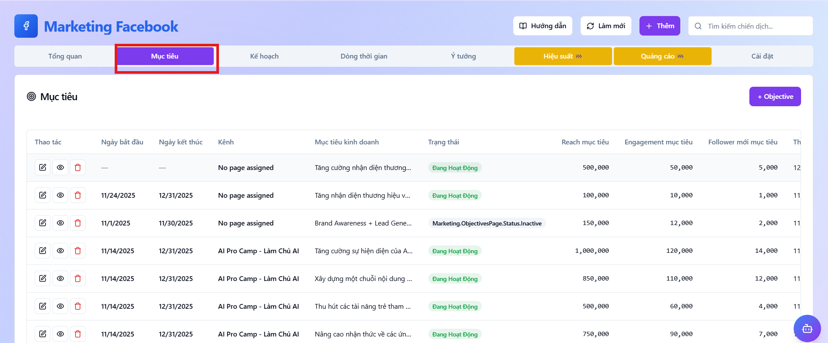The image size is (828, 343).
Task: Edit the objective with 1,000,000 reach target
Action: [x=43, y=251]
